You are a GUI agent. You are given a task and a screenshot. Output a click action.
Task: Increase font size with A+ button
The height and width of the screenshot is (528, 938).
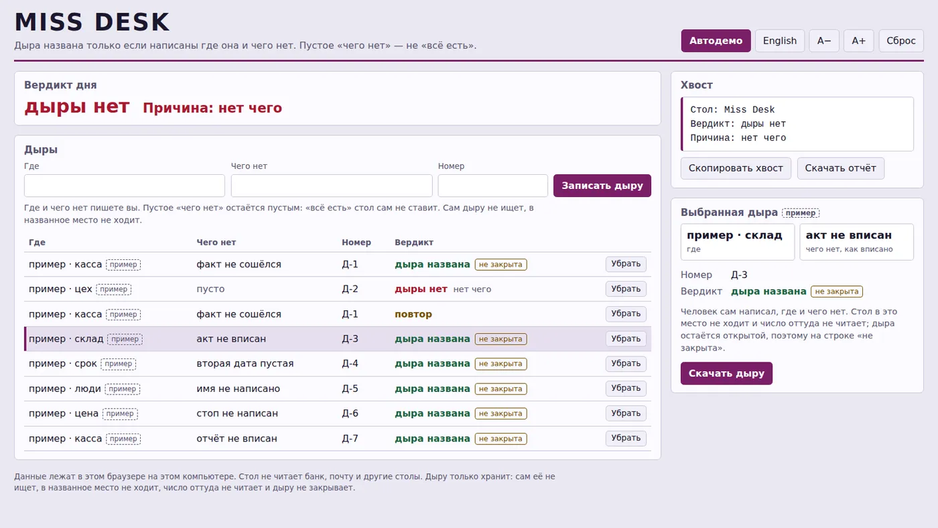[859, 41]
